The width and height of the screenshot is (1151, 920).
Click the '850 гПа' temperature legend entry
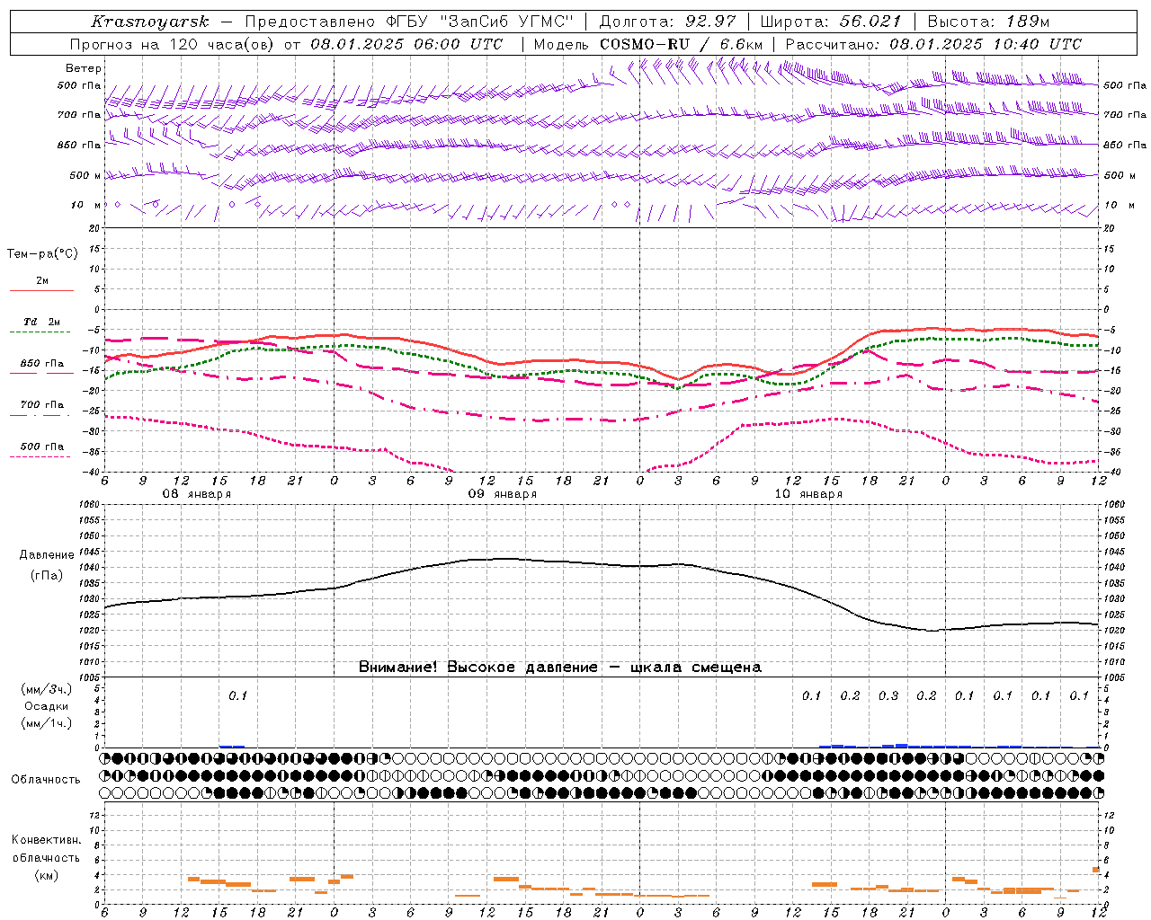click(x=42, y=364)
